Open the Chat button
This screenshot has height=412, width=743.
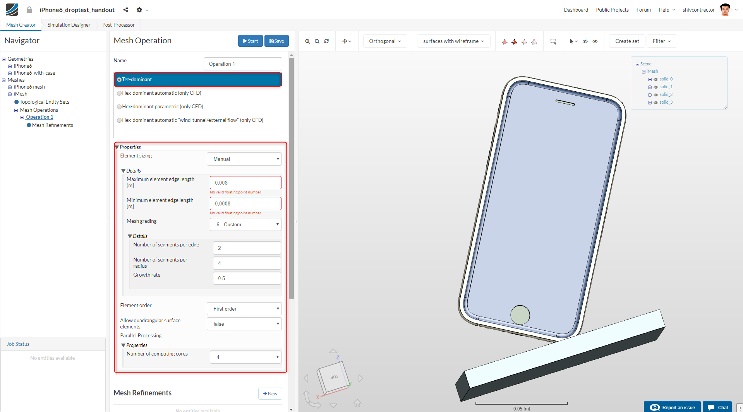click(717, 407)
